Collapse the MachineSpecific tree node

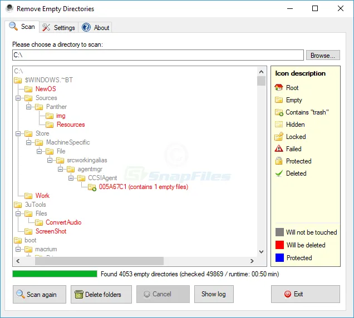coord(29,142)
